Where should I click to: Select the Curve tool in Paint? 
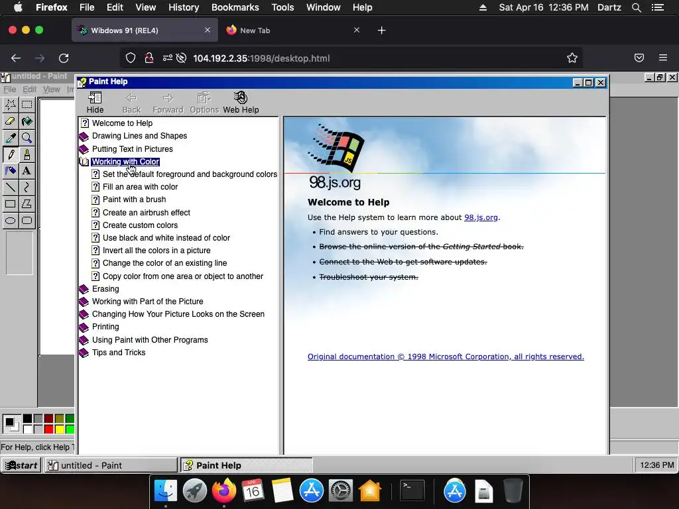27,187
